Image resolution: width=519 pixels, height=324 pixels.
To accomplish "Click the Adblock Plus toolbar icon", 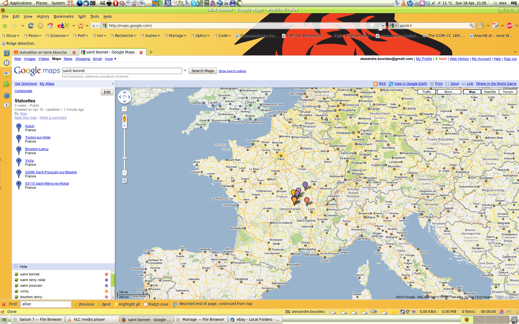I will [510, 26].
